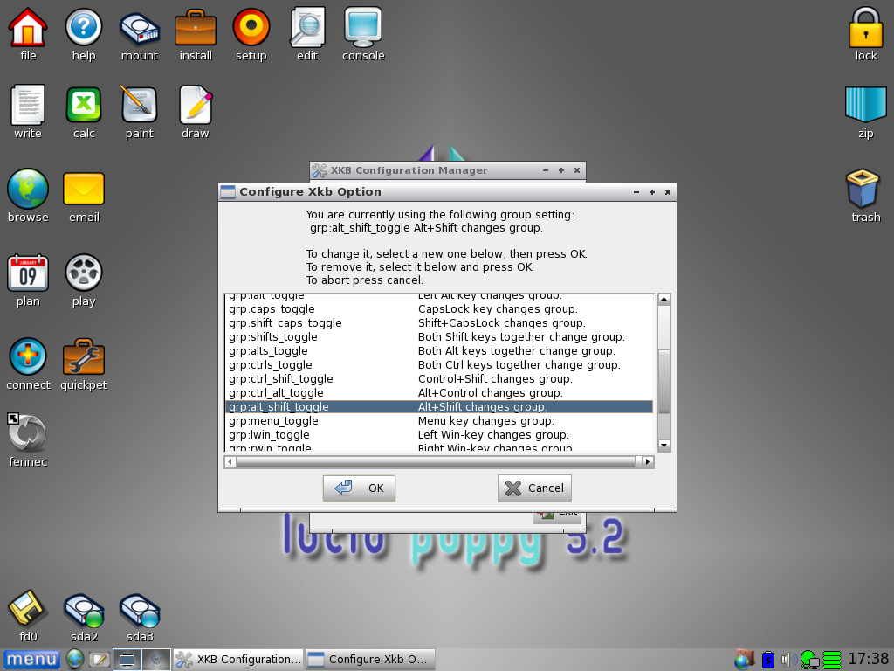
Task: Click the battery tray icon
Action: coord(768,660)
